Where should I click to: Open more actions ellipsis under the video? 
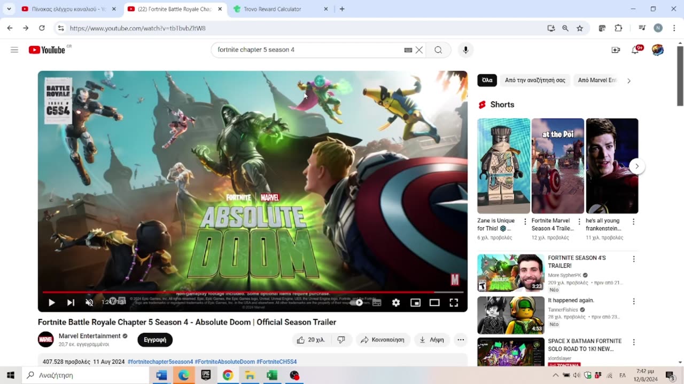pos(461,340)
